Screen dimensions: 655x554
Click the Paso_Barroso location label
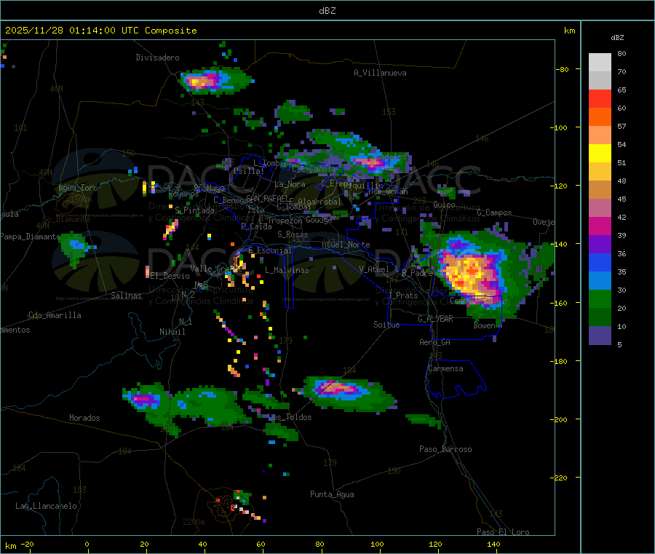pyautogui.click(x=445, y=449)
